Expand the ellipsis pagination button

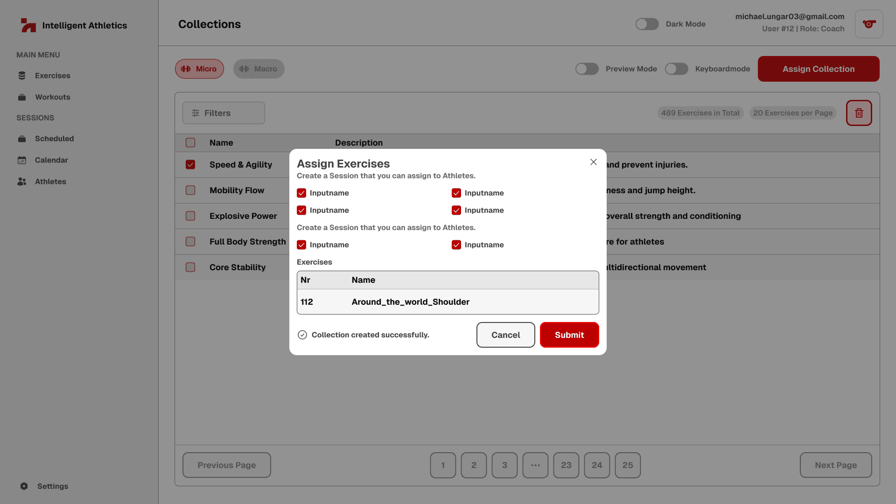click(535, 465)
